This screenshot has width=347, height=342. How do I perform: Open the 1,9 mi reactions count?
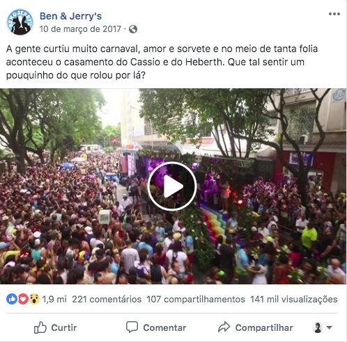(x=54, y=300)
